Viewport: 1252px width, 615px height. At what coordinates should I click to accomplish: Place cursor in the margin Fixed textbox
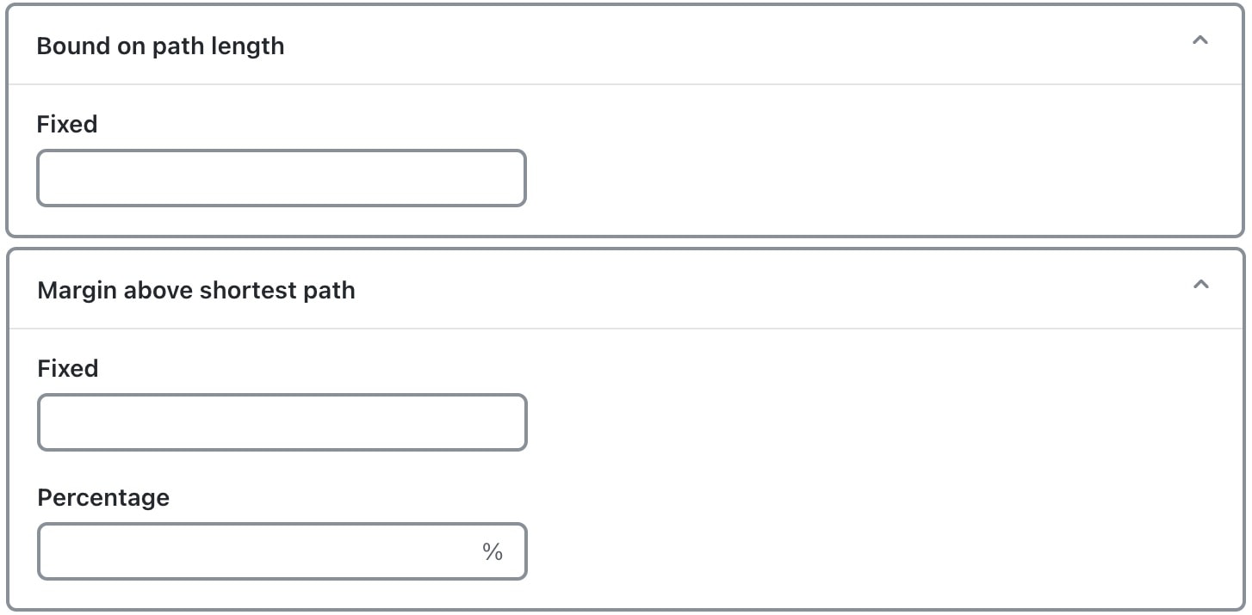pyautogui.click(x=282, y=423)
